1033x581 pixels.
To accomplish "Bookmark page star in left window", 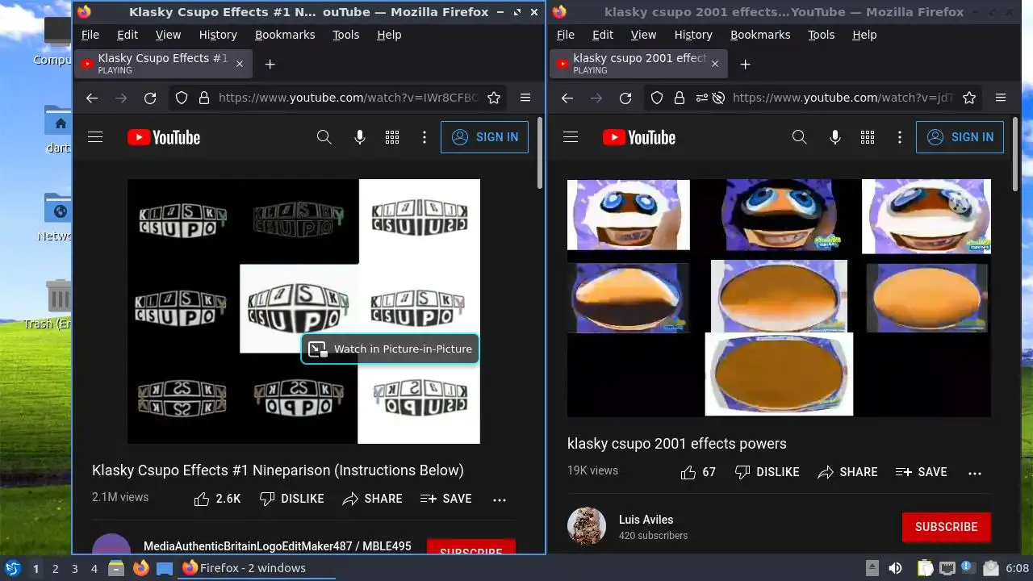I will [494, 98].
